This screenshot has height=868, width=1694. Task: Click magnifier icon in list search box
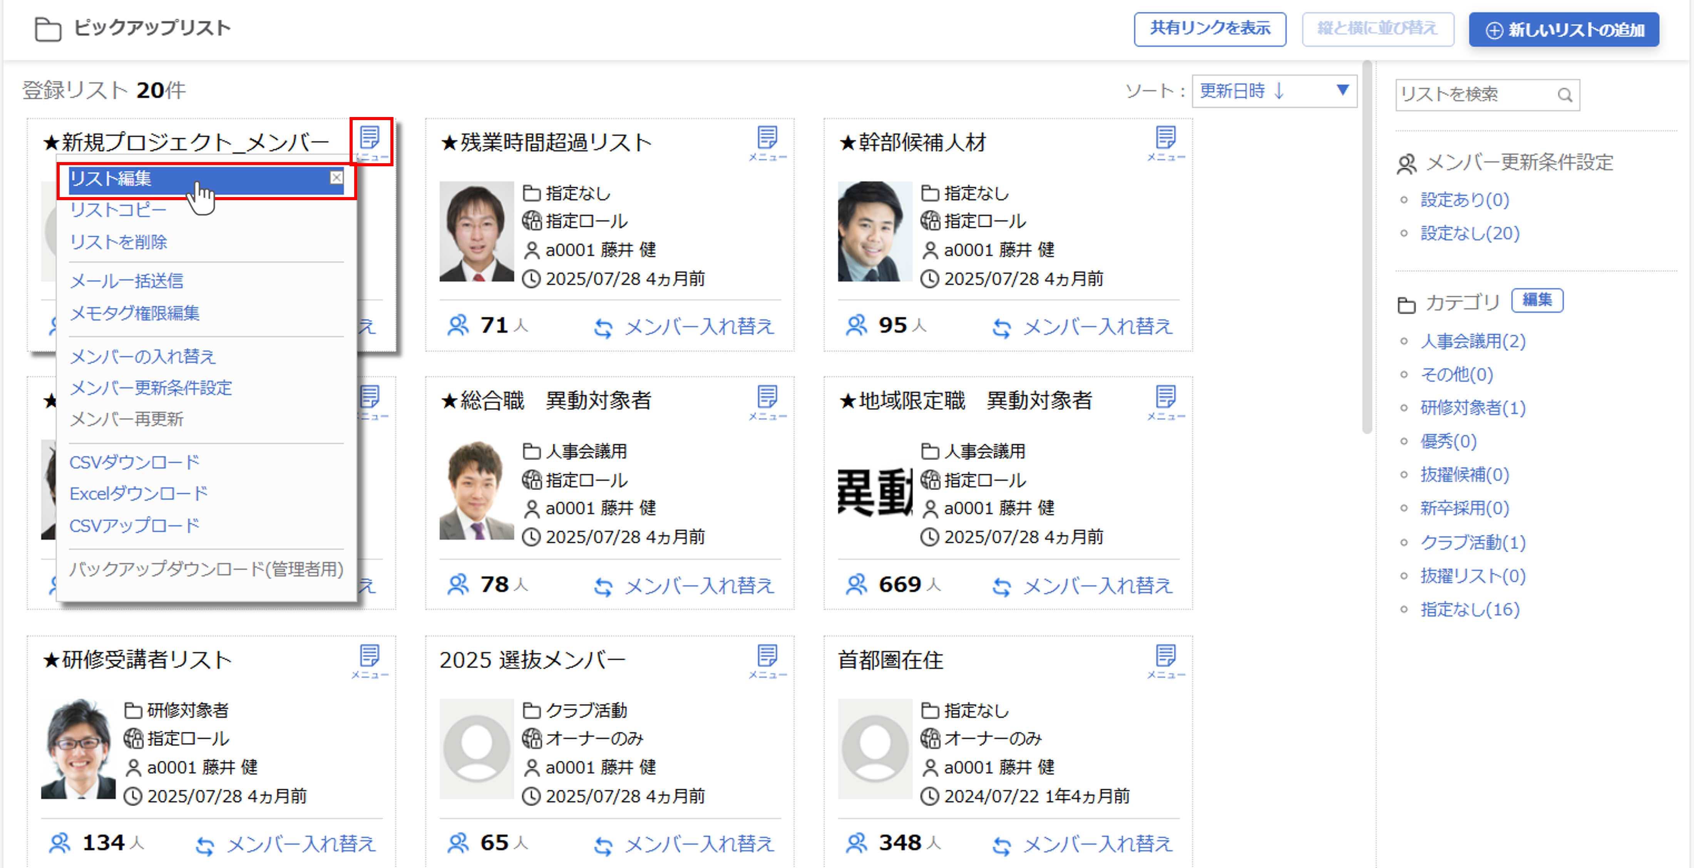(1565, 95)
